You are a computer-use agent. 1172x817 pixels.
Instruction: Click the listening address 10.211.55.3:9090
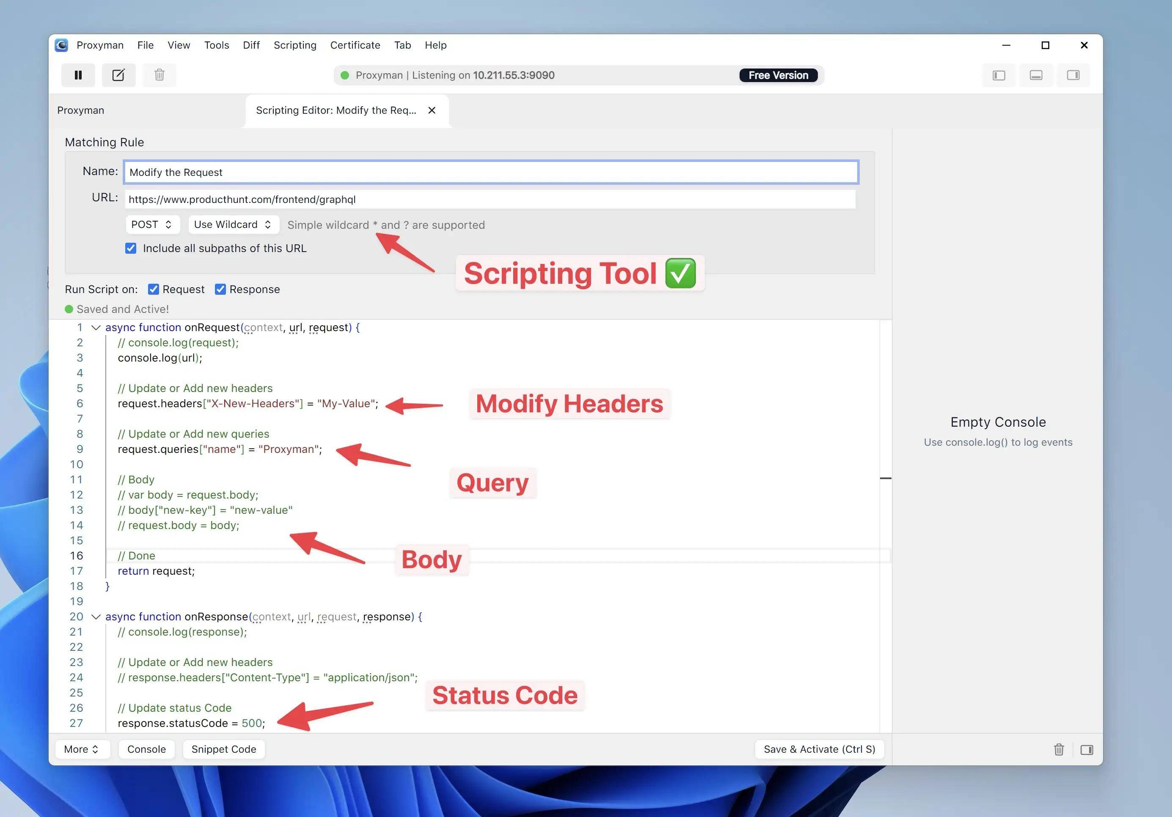tap(514, 75)
